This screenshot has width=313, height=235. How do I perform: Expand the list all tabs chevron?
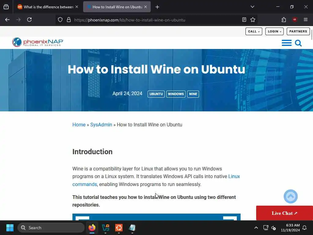252,7
